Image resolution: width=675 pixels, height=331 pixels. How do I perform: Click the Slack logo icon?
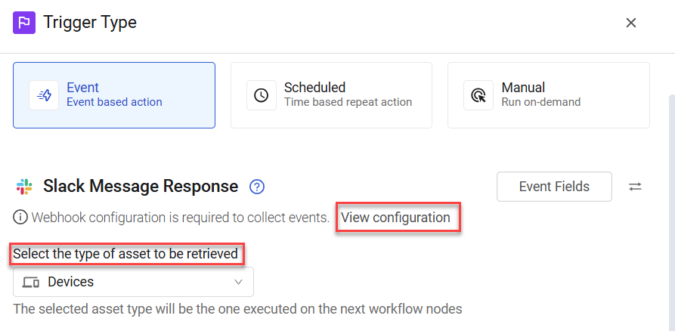pyautogui.click(x=24, y=187)
